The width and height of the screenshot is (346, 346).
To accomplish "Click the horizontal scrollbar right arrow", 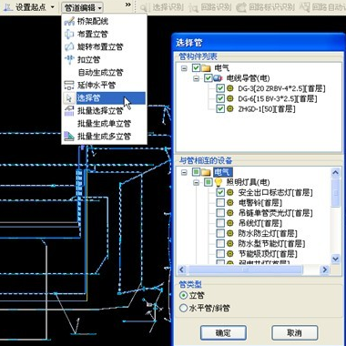I will click(x=325, y=270).
